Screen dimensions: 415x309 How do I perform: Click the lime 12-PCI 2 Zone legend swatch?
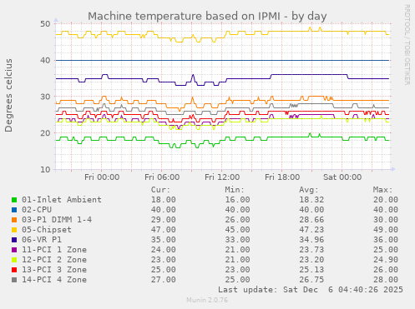[x=14, y=260]
